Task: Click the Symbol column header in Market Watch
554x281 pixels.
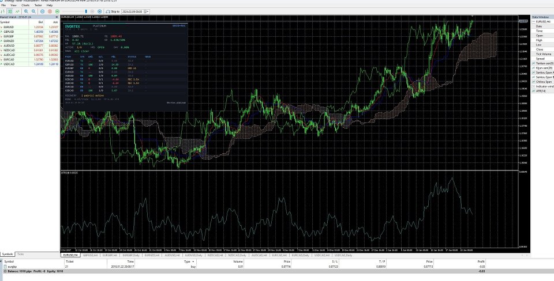Action: (5, 22)
